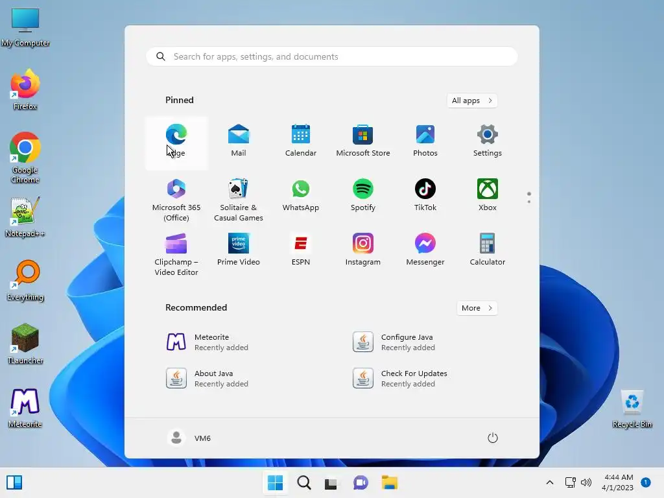Open the VM6 user account menu

coord(189,438)
